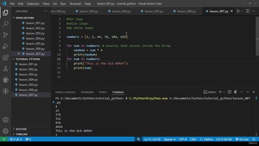Change encoding via UTF-8
This screenshot has width=259, height=146.
183,139
